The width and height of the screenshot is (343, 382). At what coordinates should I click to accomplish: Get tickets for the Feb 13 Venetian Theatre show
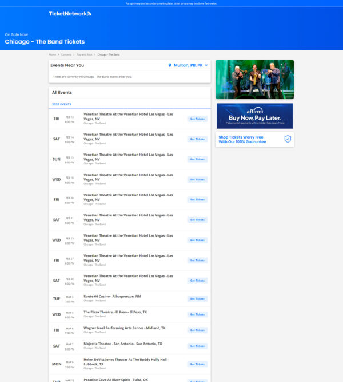197,119
